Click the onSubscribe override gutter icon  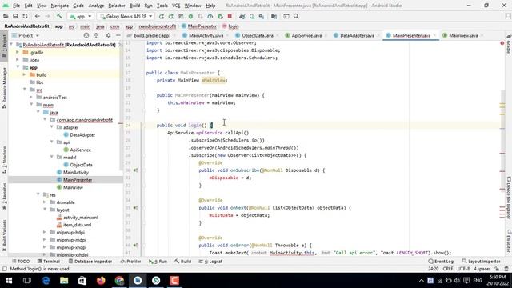135,170
